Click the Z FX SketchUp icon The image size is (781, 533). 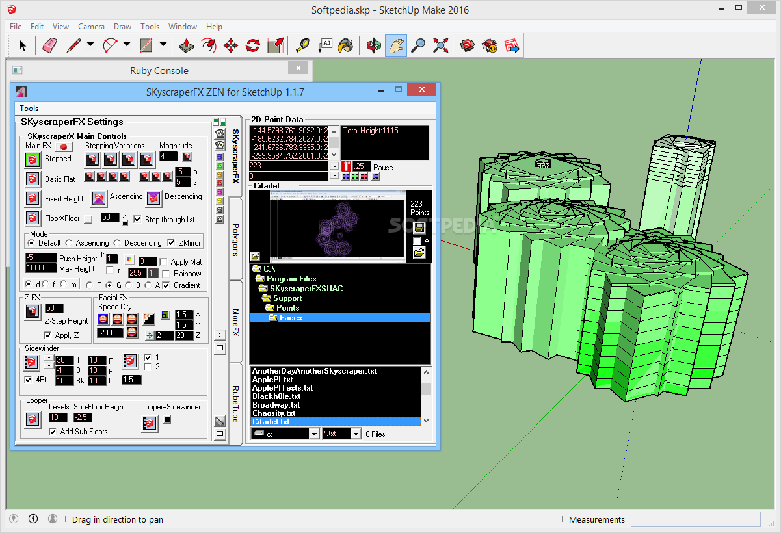[33, 312]
